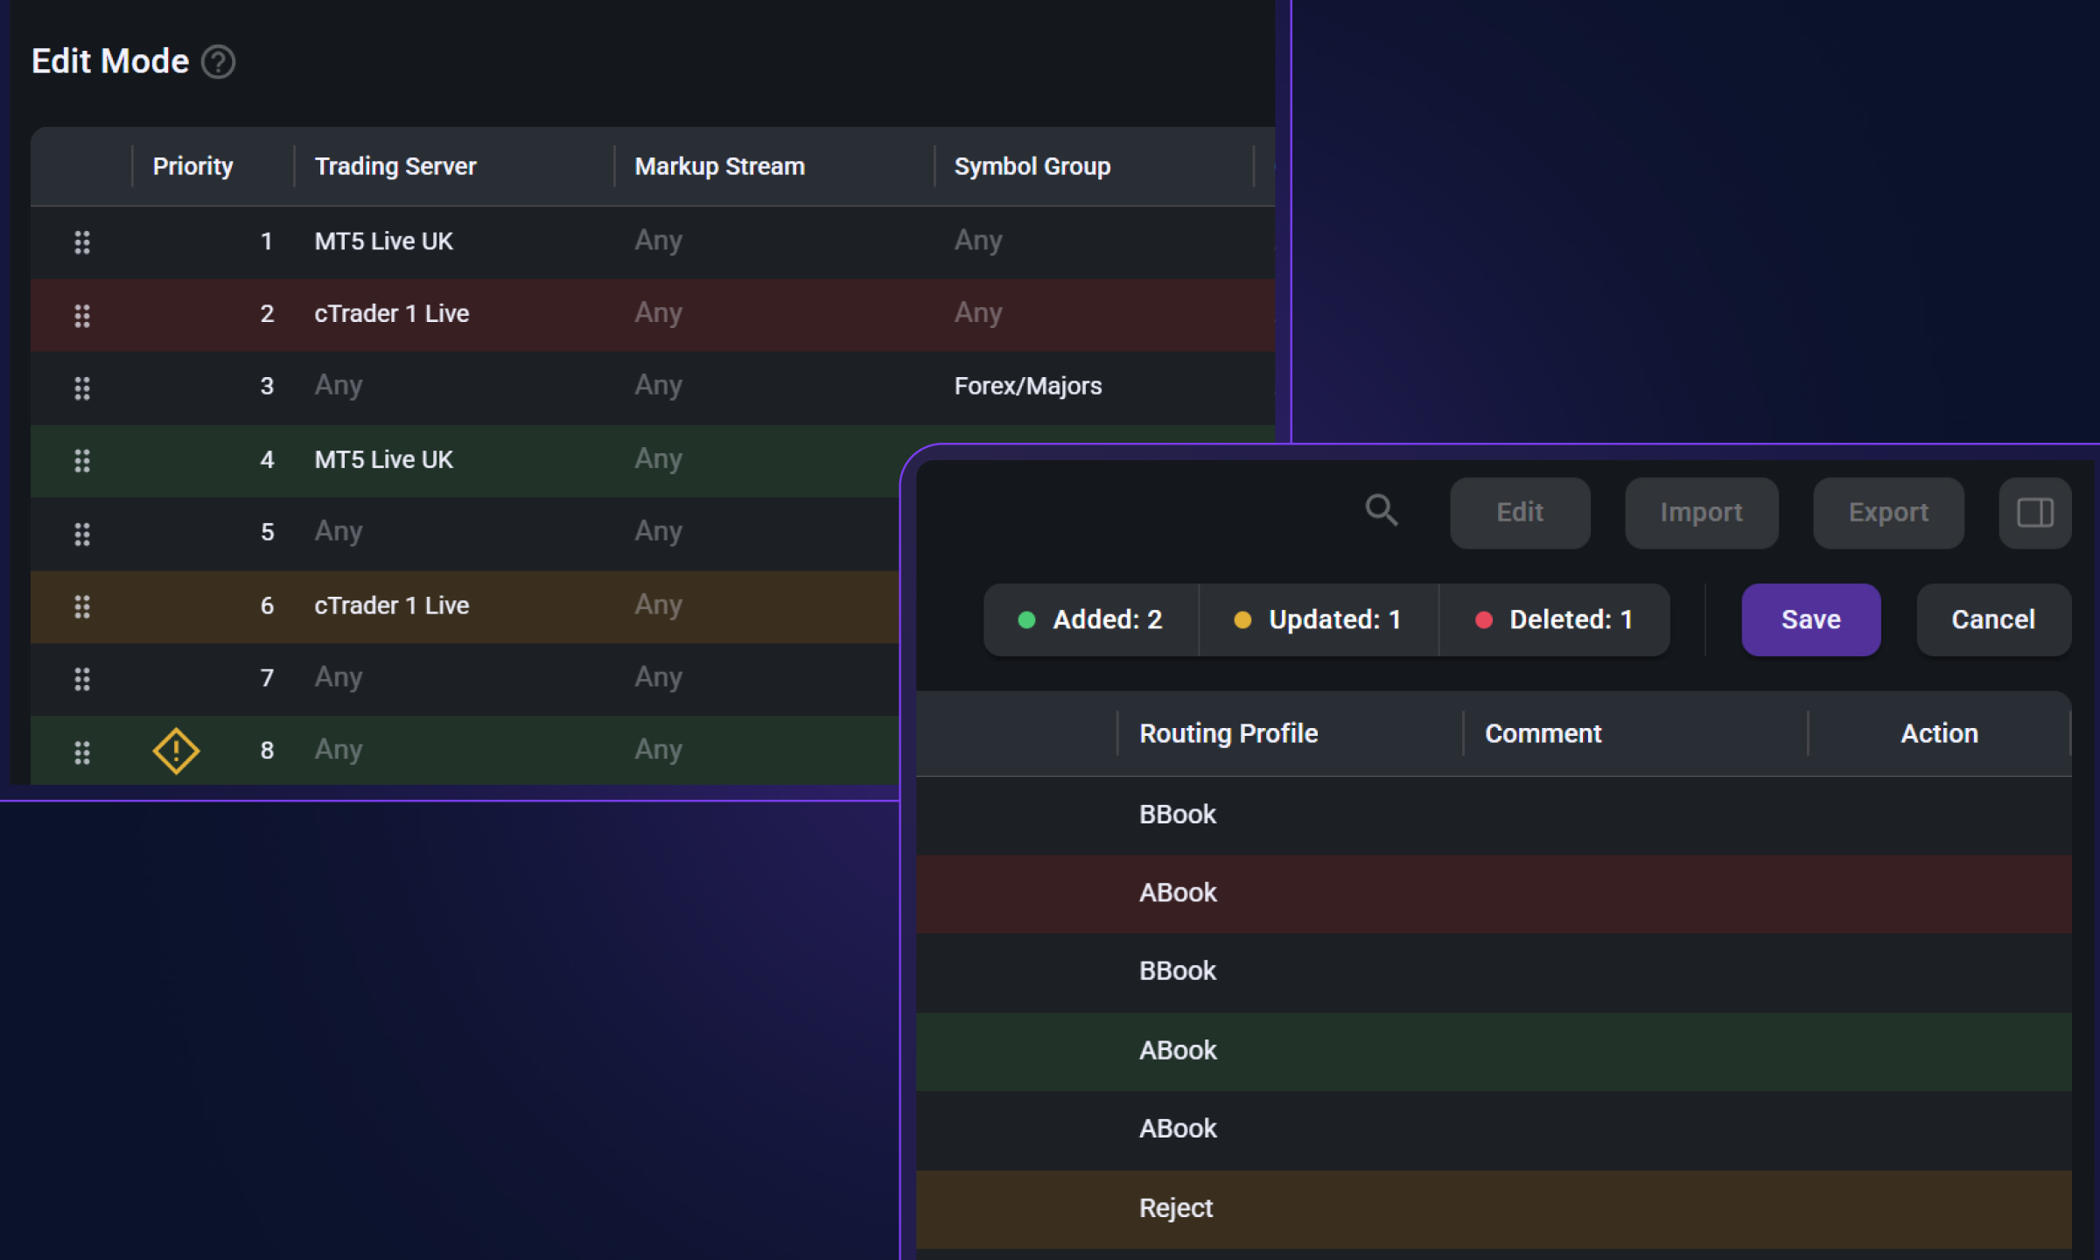The image size is (2100, 1260).
Task: Toggle the side panel layout icon
Action: [x=2034, y=513]
